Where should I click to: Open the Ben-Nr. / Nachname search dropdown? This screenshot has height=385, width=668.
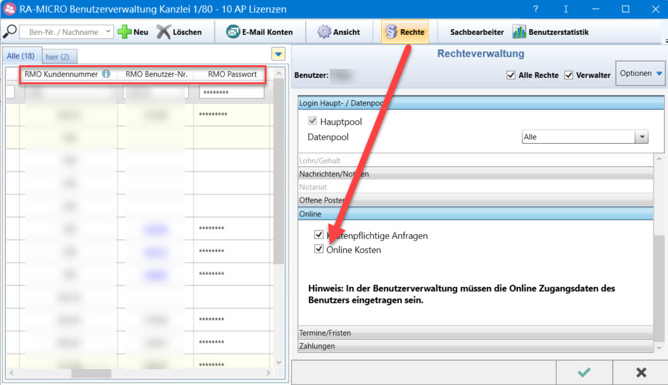(x=108, y=32)
